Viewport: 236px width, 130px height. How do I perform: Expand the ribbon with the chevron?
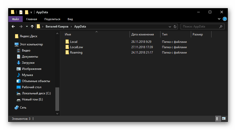219,19
